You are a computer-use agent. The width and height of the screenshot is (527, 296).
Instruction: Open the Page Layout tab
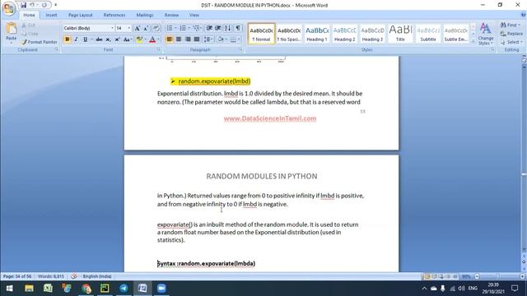click(81, 15)
